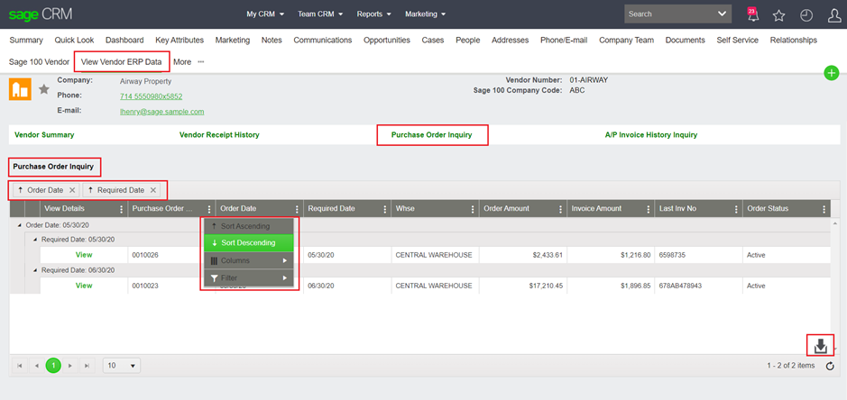The image size is (847, 400).
Task: Open the More tabs ellipsis
Action: tap(201, 62)
